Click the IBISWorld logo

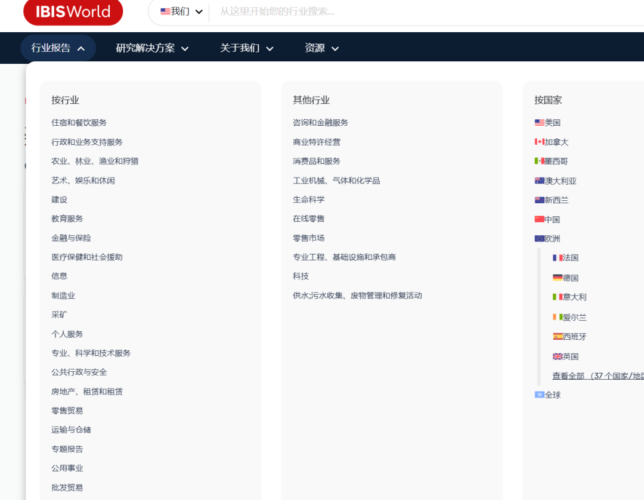point(72,12)
